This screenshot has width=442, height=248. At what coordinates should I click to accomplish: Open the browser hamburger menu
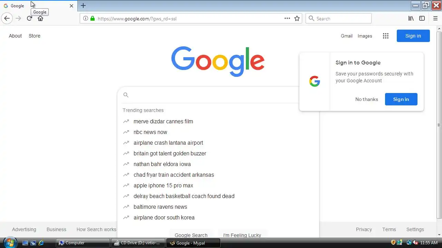pyautogui.click(x=435, y=19)
